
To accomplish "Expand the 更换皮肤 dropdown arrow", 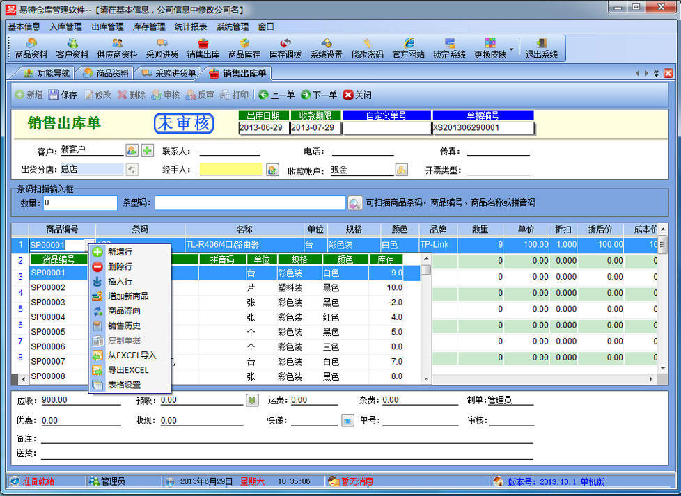I will pos(512,49).
